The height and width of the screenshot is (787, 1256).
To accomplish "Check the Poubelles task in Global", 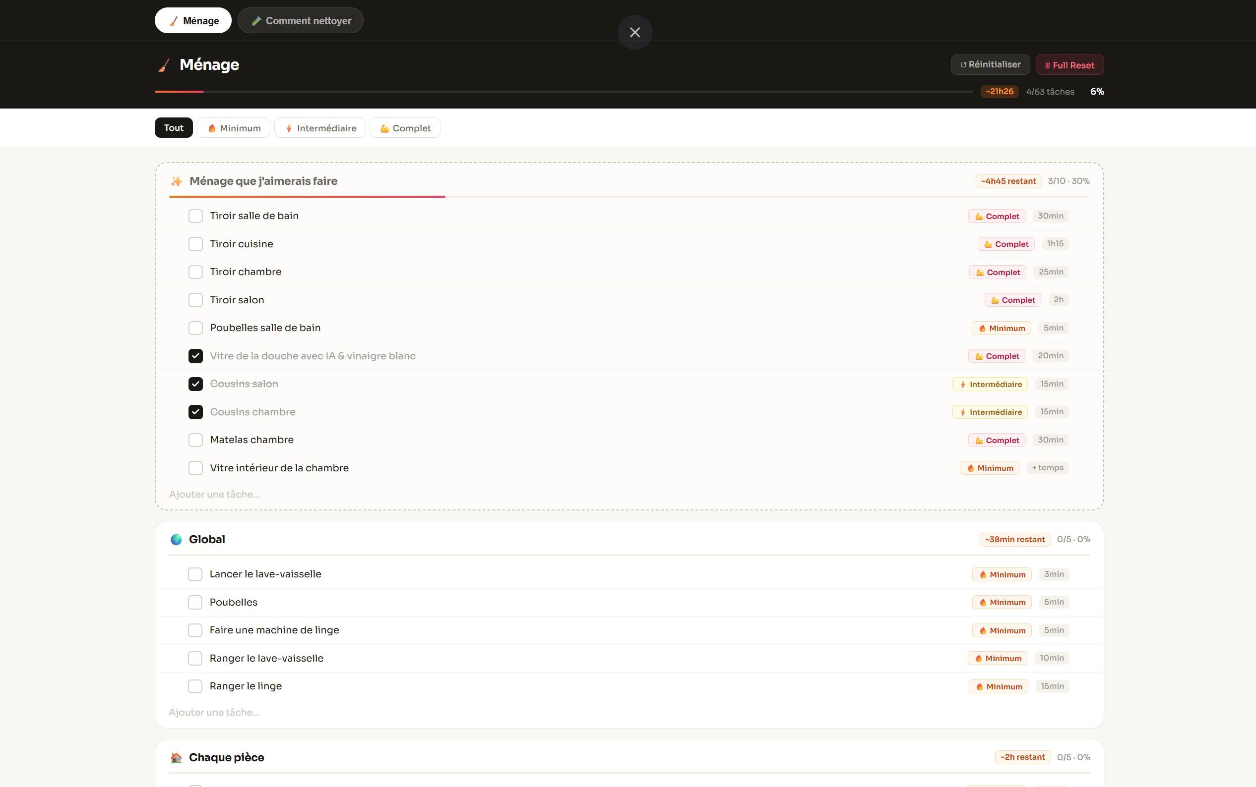I will click(195, 602).
